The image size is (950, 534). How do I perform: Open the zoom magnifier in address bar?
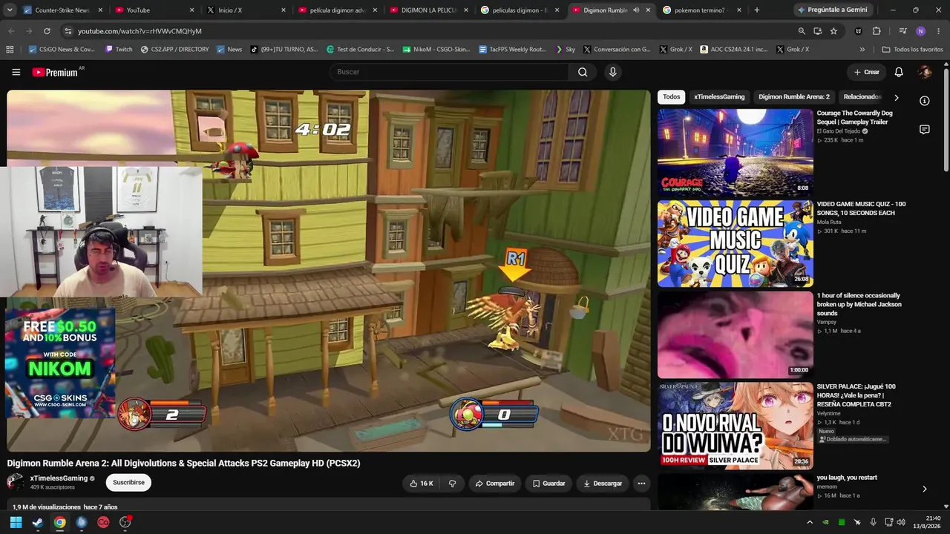coord(802,31)
